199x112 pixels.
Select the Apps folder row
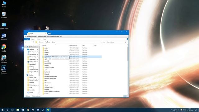tap(46, 59)
